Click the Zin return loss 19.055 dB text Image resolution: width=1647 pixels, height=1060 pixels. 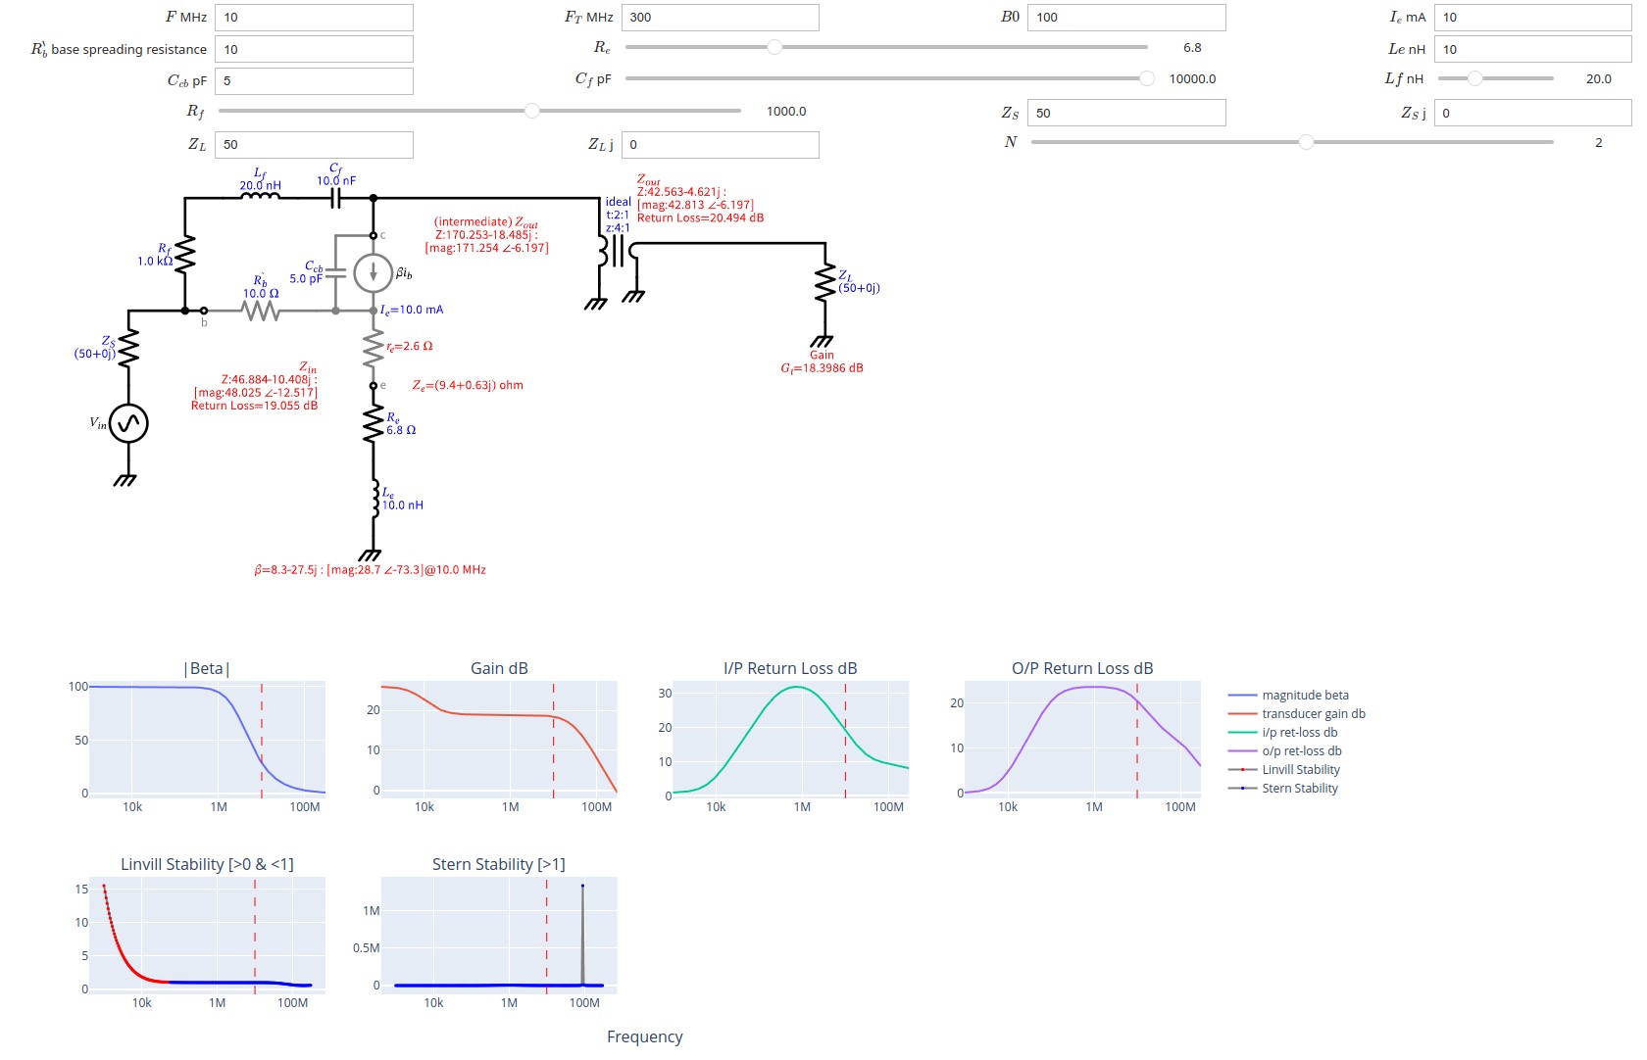coord(254,406)
